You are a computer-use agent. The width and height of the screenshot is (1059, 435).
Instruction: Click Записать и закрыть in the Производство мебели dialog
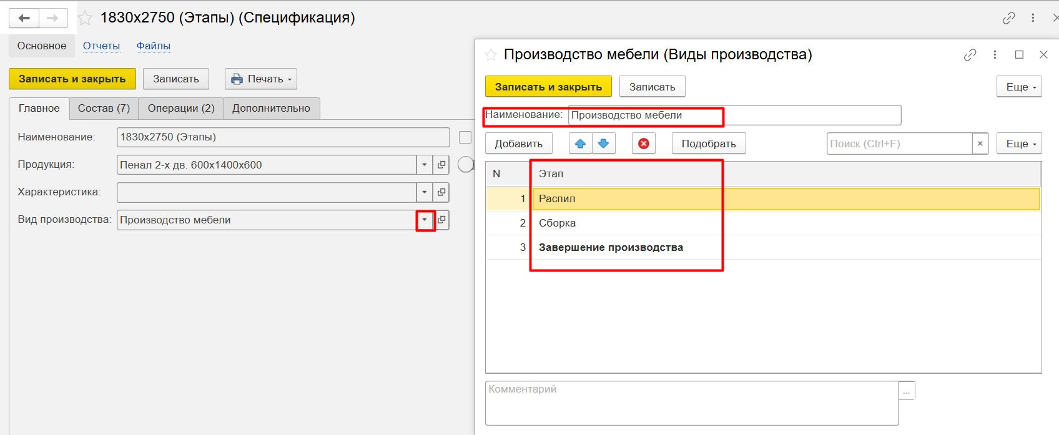(x=549, y=87)
